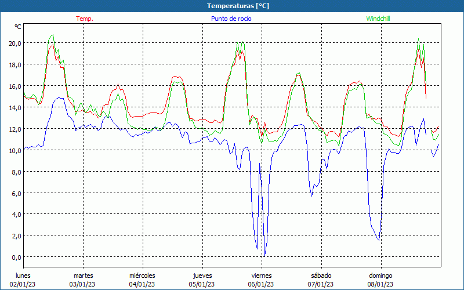Select the blue 'Punto de rocío' legend label
464x290 pixels.
click(x=231, y=19)
